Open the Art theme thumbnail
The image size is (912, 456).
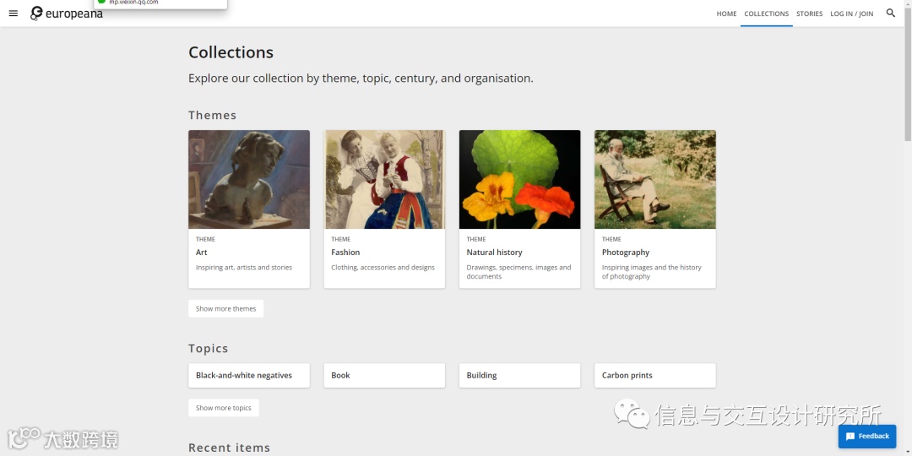coord(249,179)
